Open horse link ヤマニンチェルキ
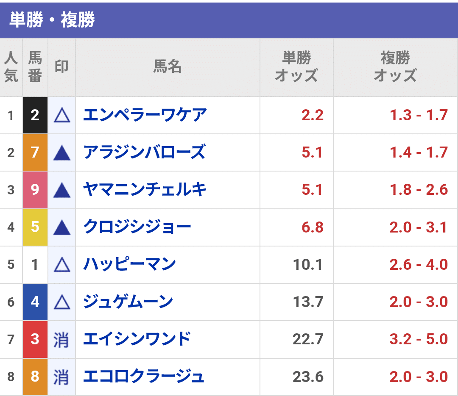This screenshot has height=396, width=458. point(145,190)
